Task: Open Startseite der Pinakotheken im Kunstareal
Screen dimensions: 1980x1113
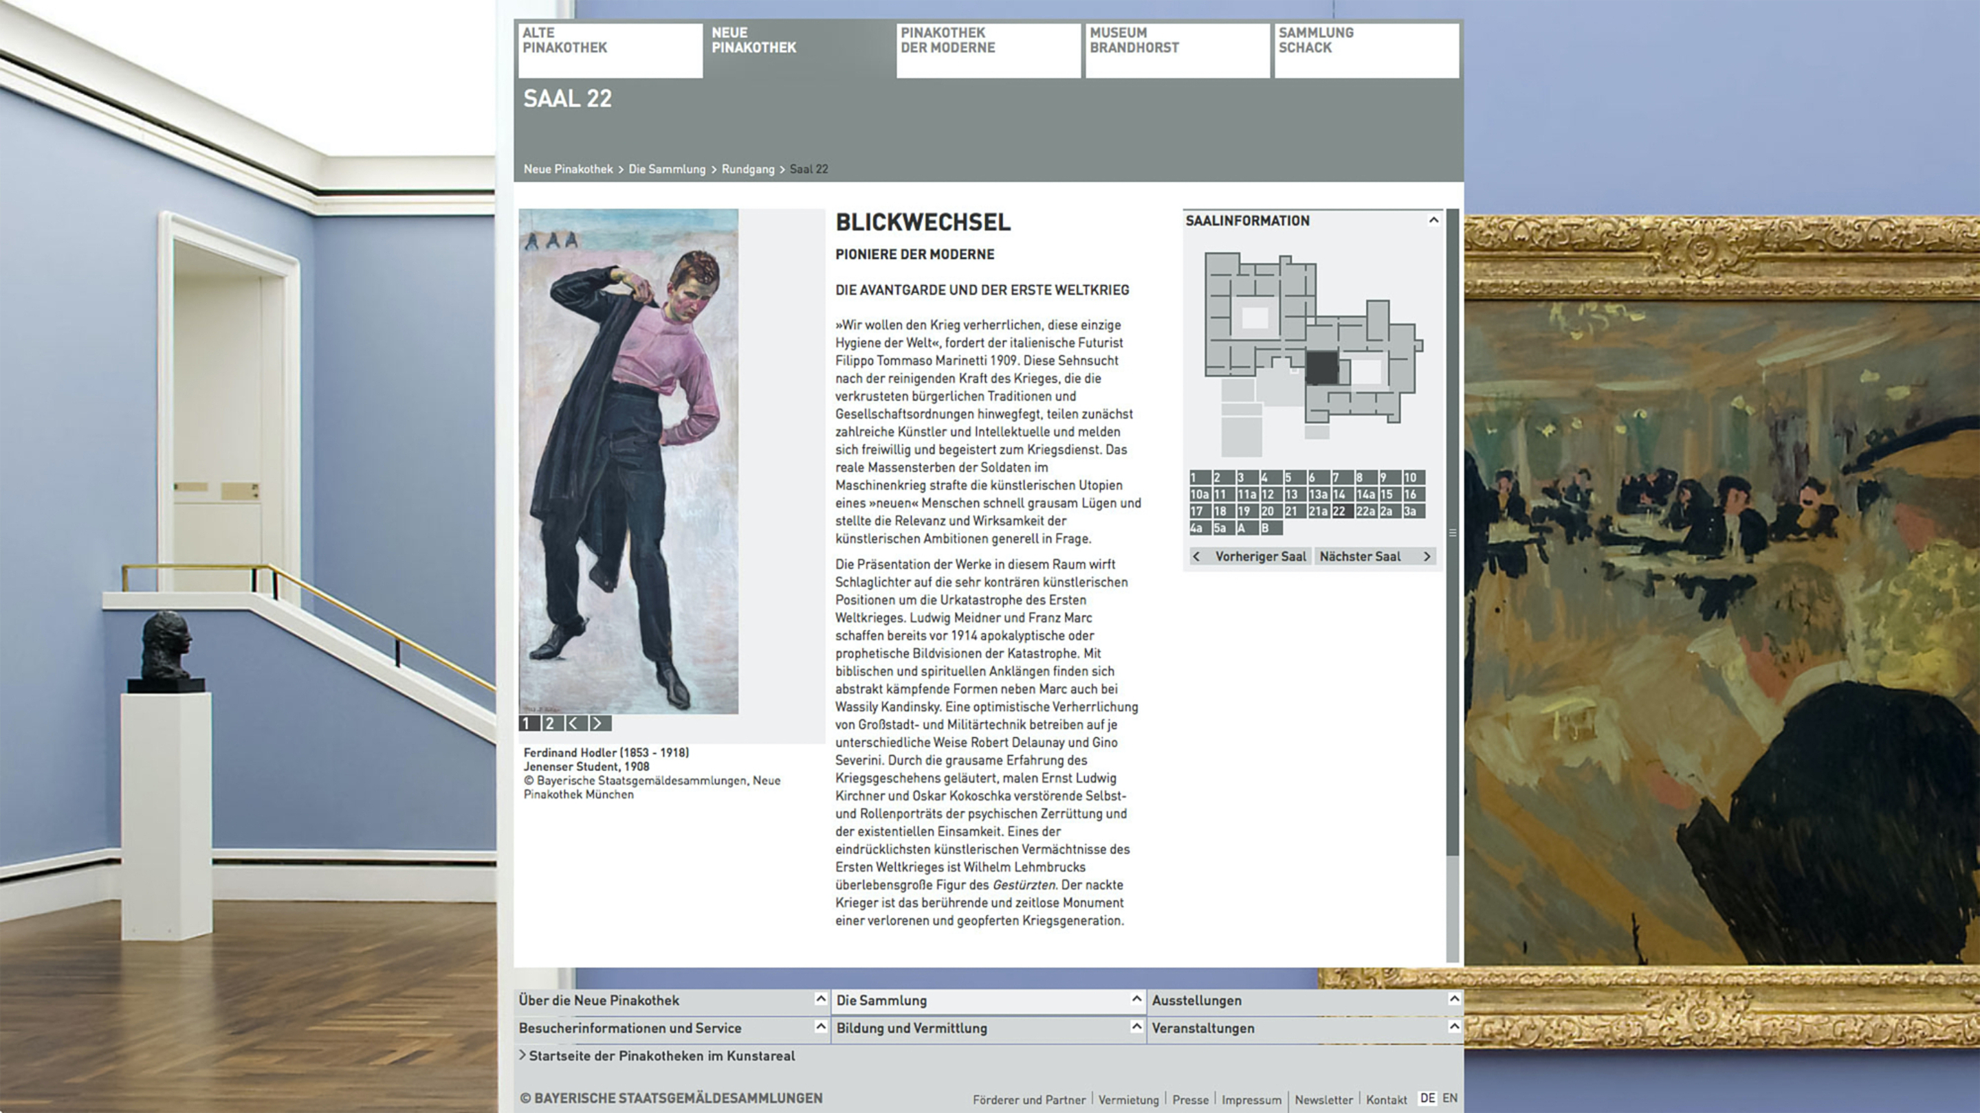Action: (x=657, y=1056)
